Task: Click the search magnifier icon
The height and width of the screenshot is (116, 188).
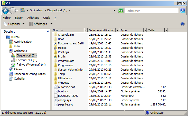Action: click(182, 11)
